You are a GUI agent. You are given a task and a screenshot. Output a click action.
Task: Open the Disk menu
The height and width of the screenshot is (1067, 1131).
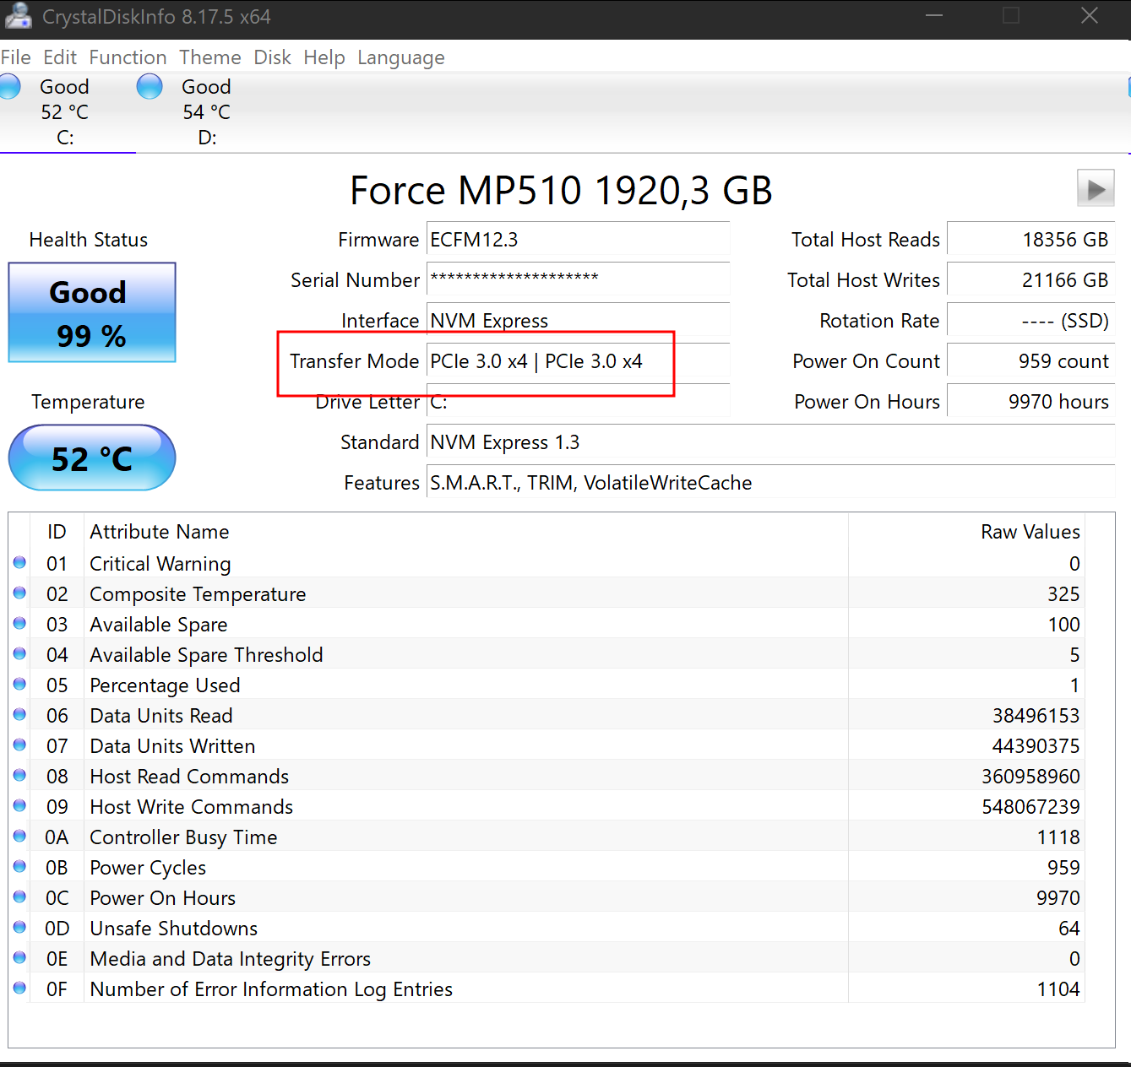[272, 57]
